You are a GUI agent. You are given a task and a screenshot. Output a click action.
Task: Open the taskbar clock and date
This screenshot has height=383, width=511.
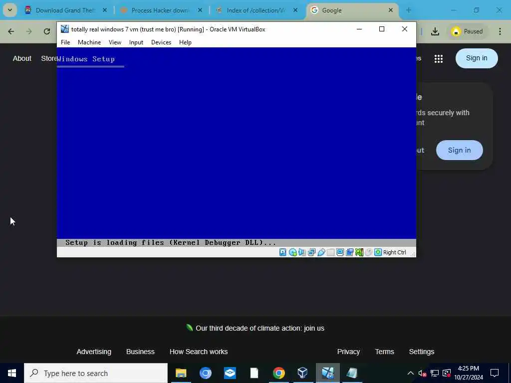pos(469,373)
